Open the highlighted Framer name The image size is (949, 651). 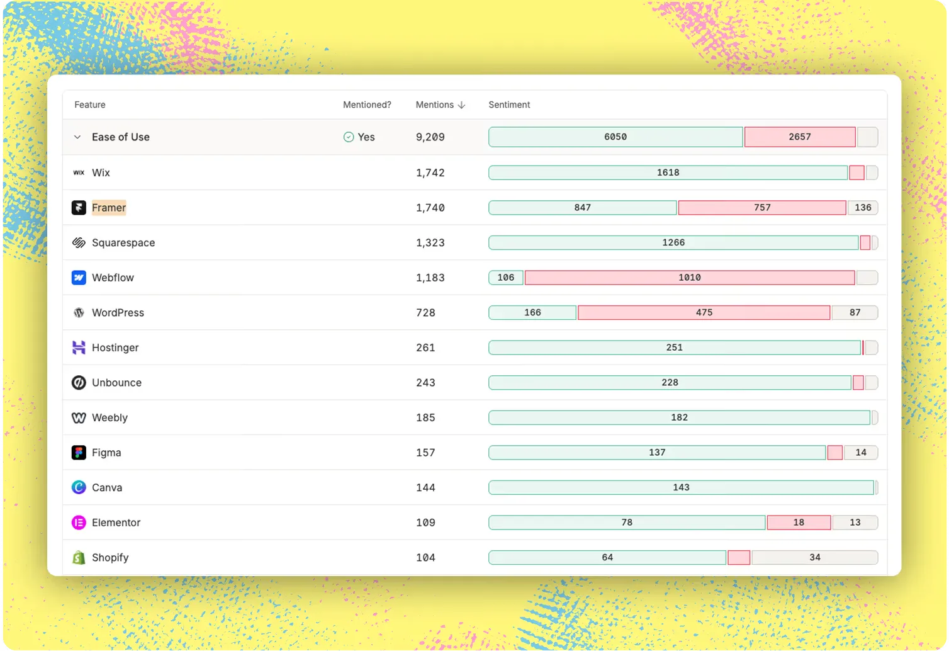(x=109, y=208)
